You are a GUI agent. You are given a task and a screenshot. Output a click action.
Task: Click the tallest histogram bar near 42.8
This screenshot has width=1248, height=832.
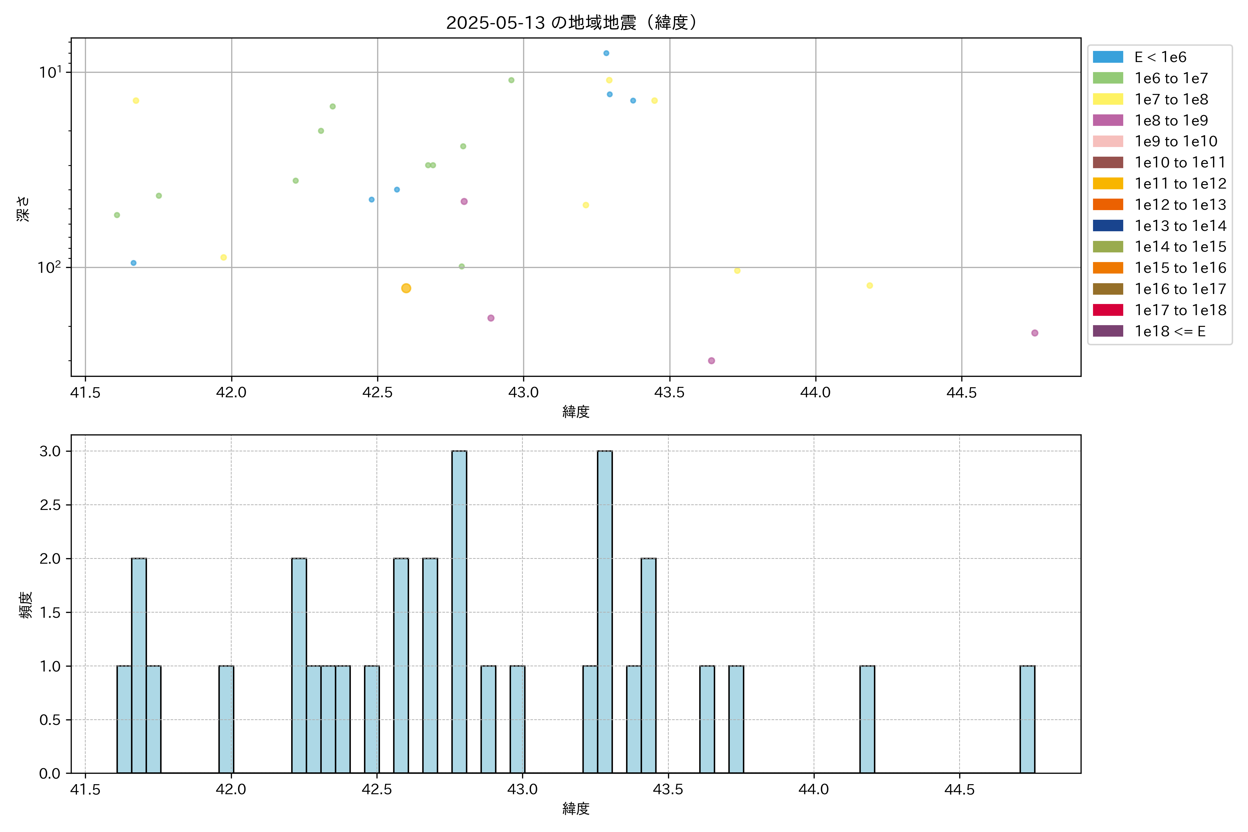click(x=459, y=611)
